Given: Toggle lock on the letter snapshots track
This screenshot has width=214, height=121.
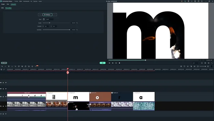Looking at the screenshot, I should tap(3, 97).
